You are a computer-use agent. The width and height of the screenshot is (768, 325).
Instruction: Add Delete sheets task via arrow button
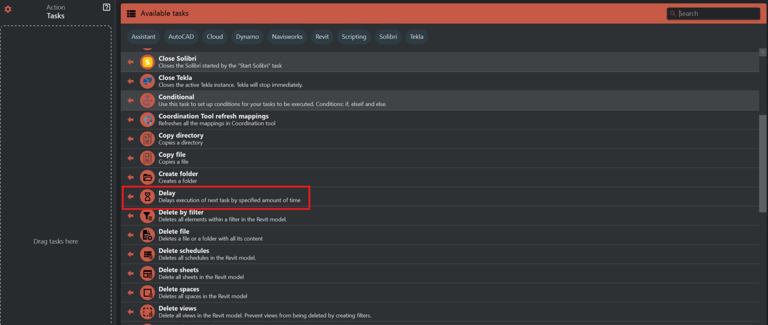[131, 273]
